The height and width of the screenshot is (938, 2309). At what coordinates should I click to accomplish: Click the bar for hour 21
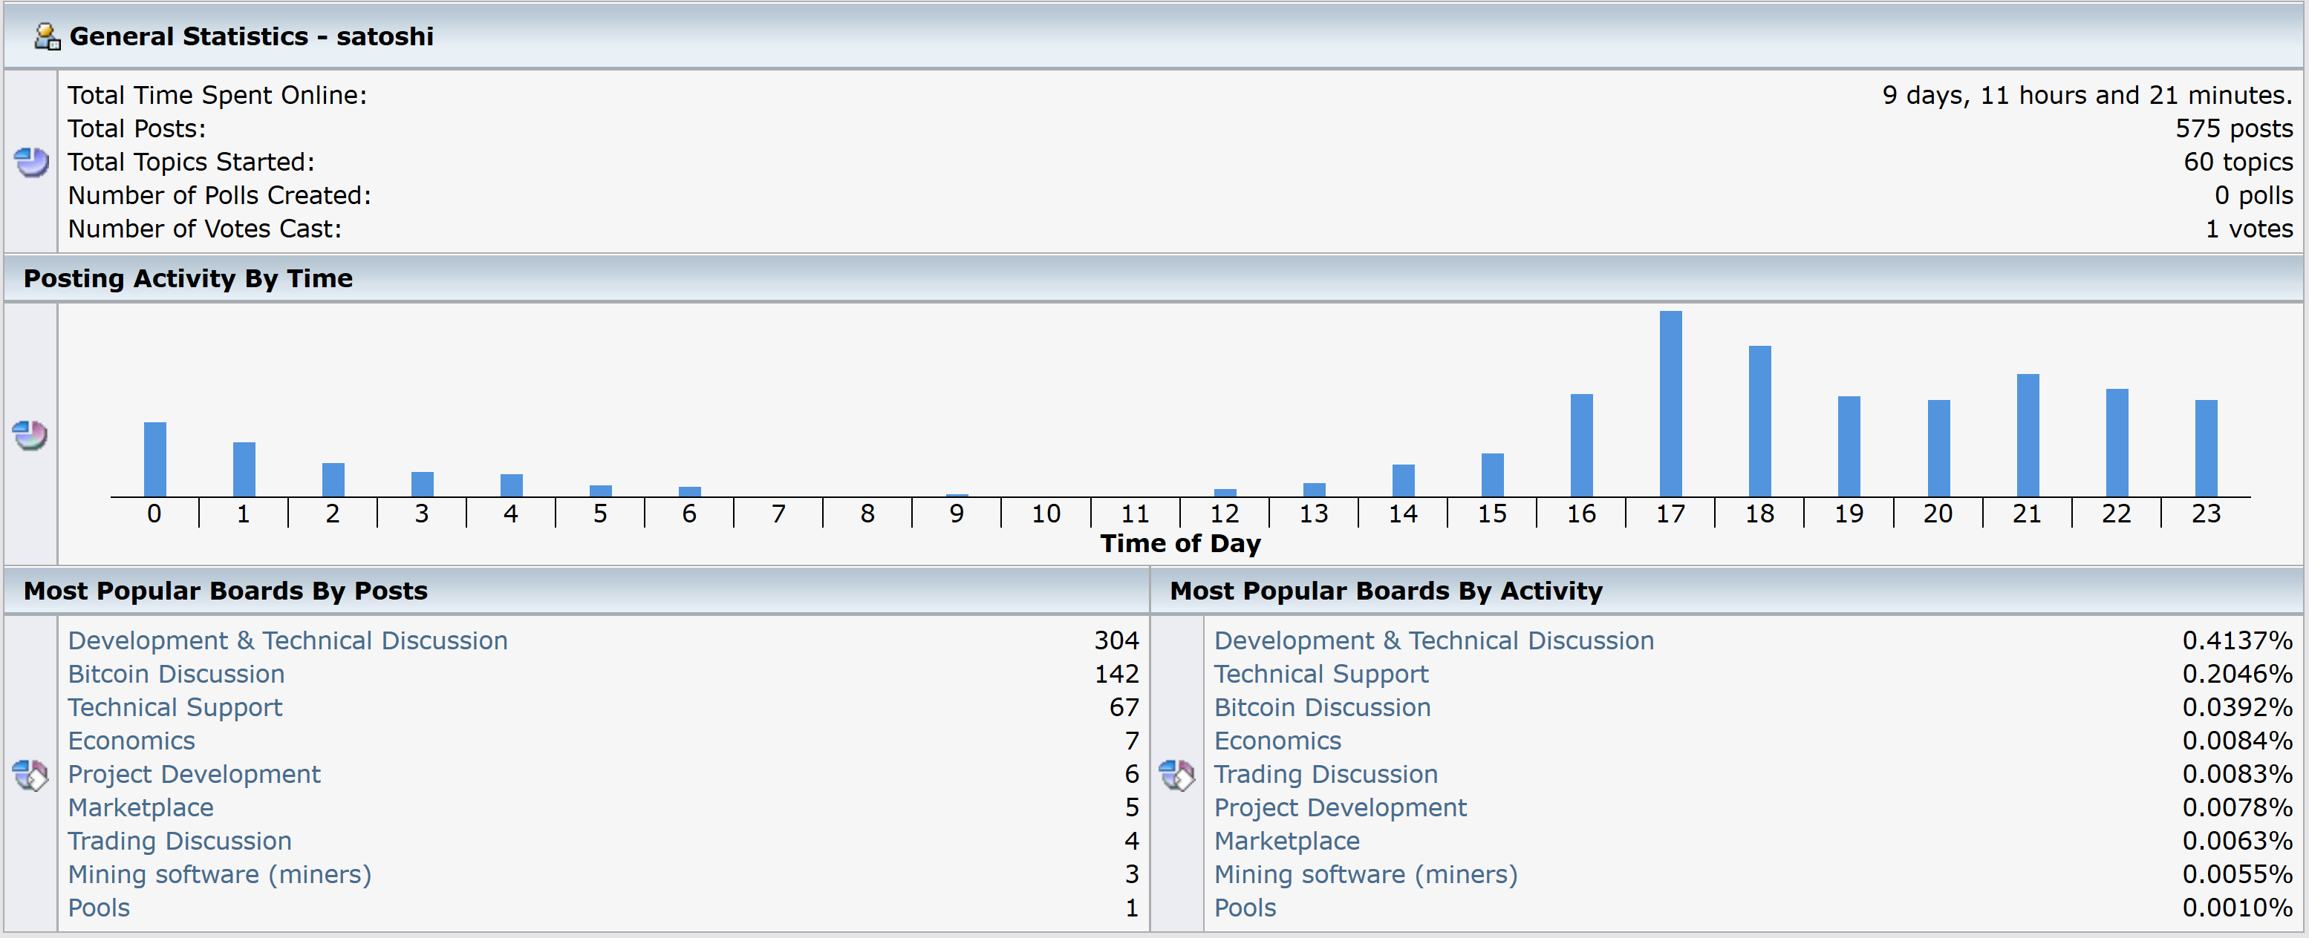[2028, 436]
